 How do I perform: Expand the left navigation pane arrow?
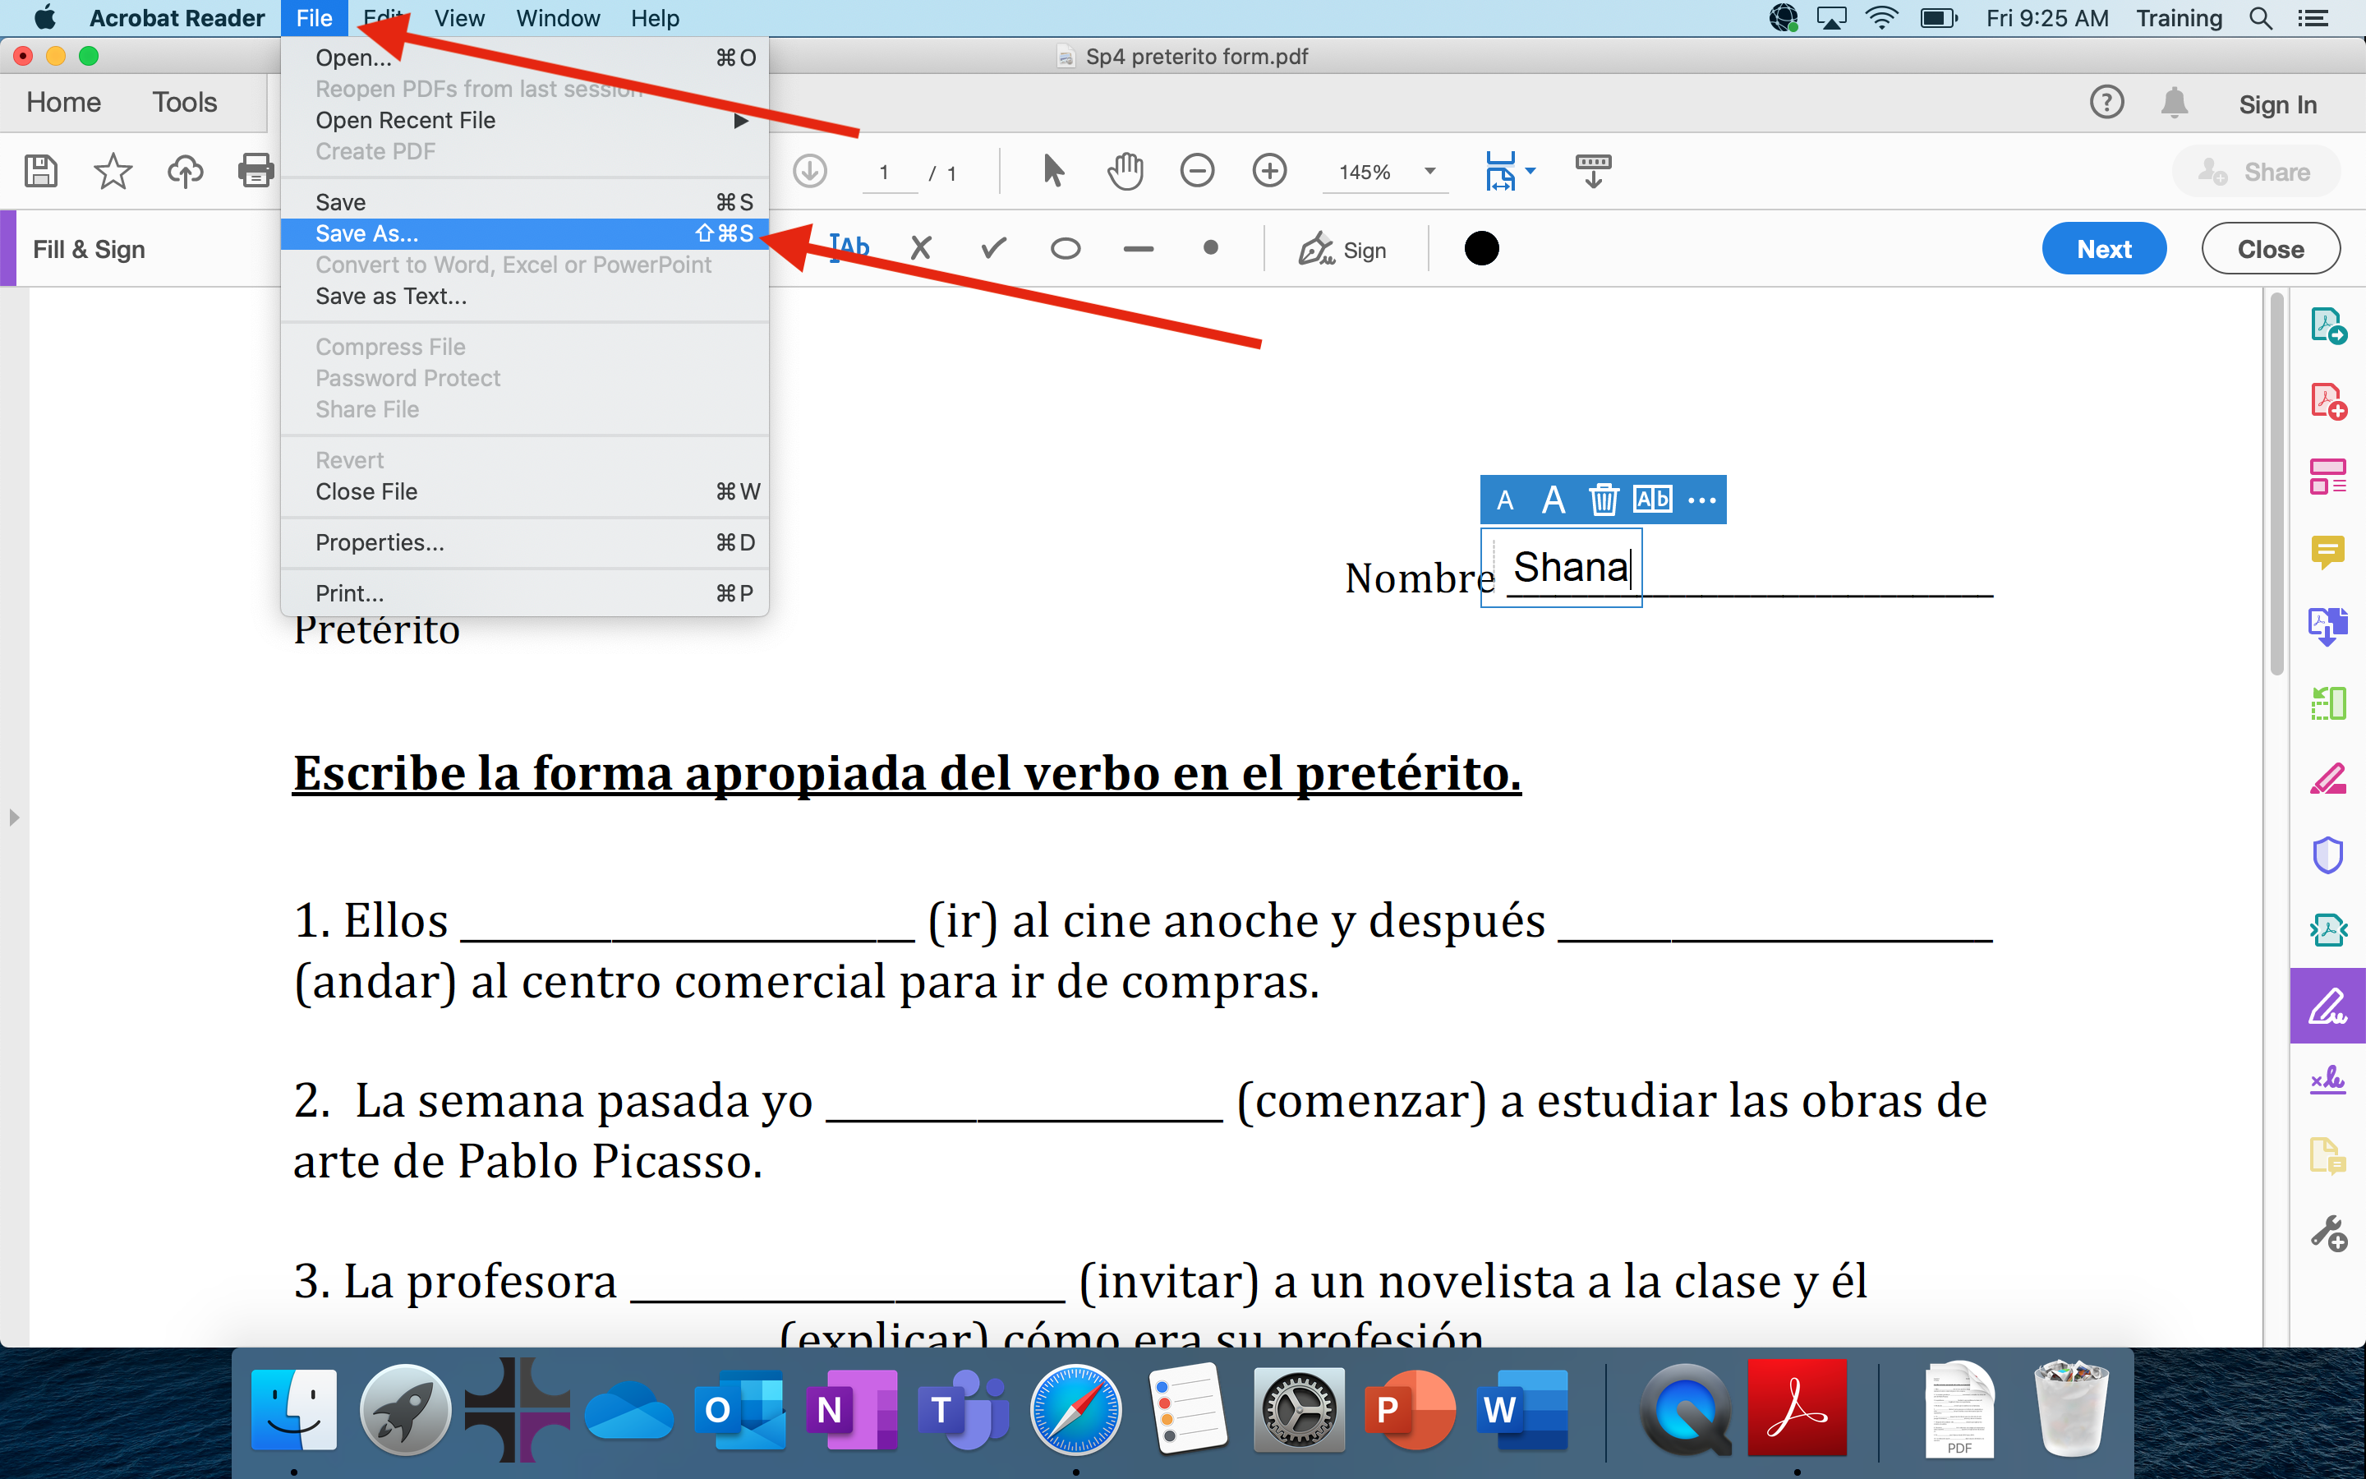coord(14,817)
